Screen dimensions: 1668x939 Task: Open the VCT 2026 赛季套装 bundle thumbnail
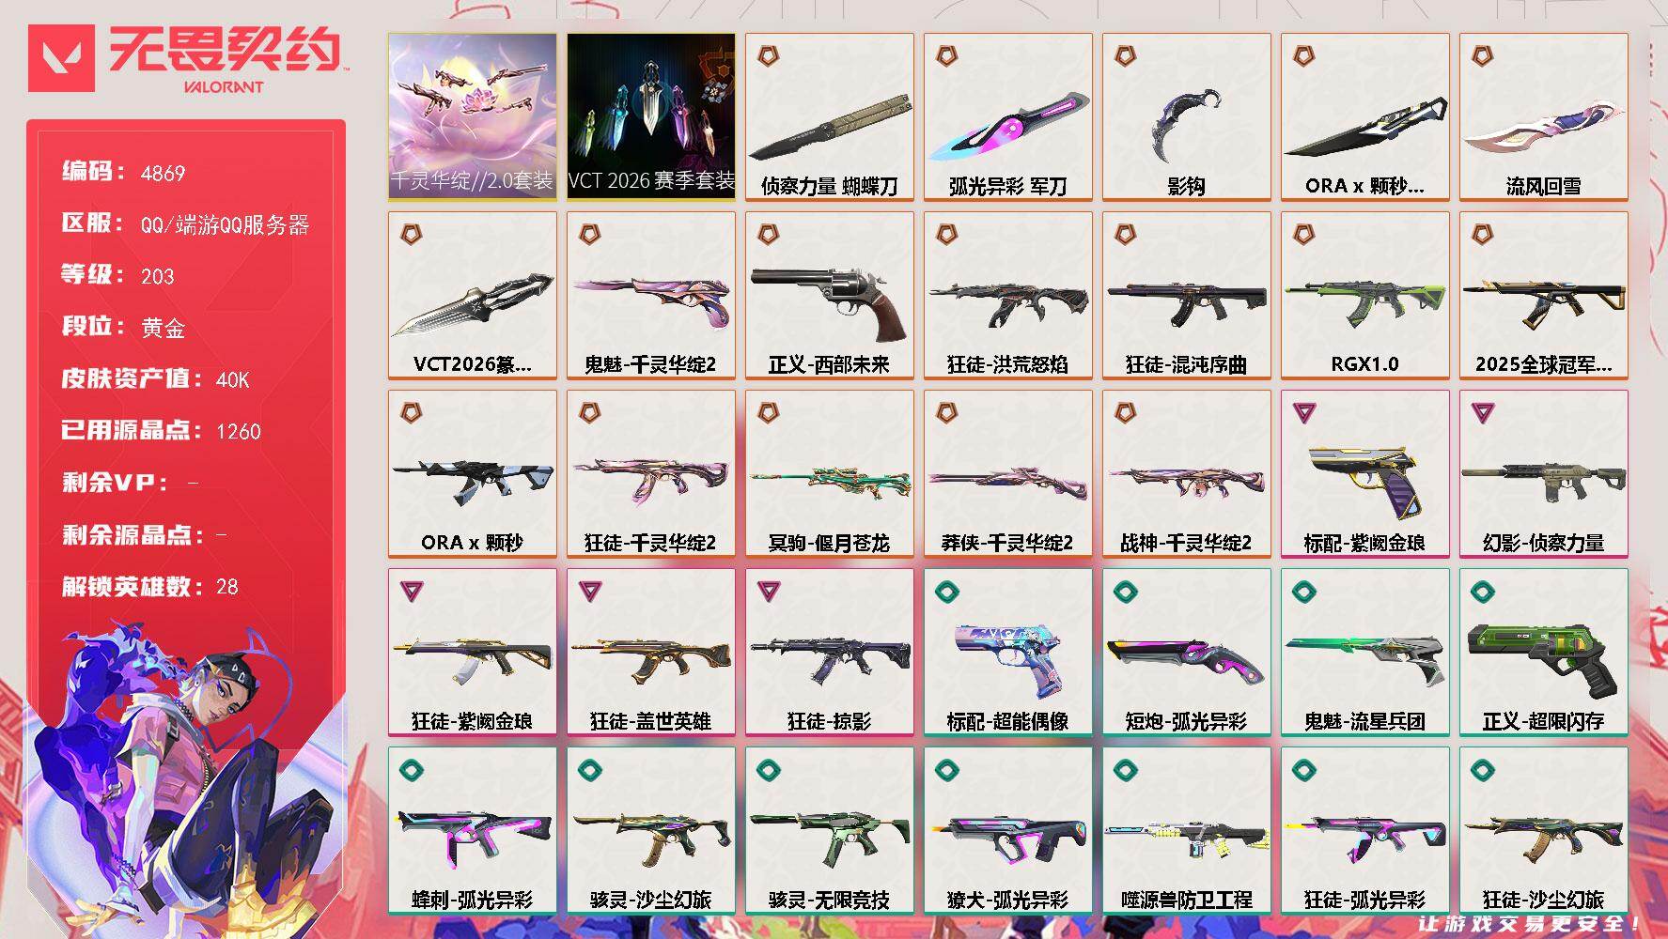coord(650,116)
